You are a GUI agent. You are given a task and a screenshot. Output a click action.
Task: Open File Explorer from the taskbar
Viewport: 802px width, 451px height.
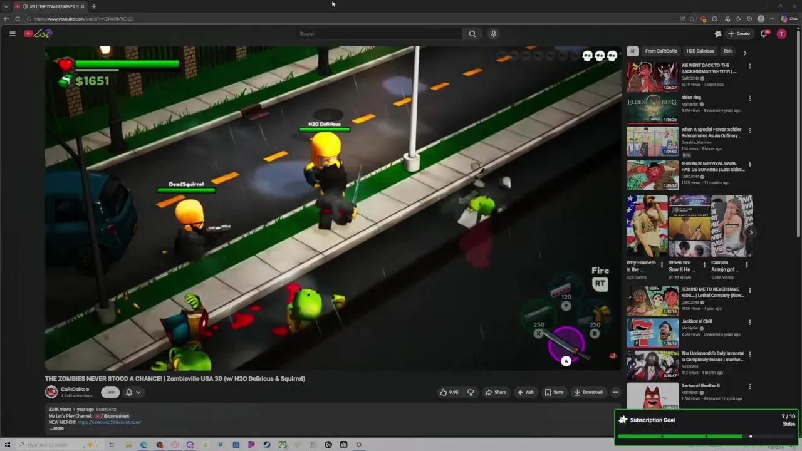tap(128, 445)
